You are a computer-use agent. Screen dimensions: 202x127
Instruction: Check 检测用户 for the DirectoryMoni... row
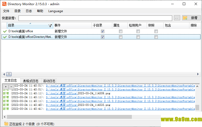[x=138, y=37]
